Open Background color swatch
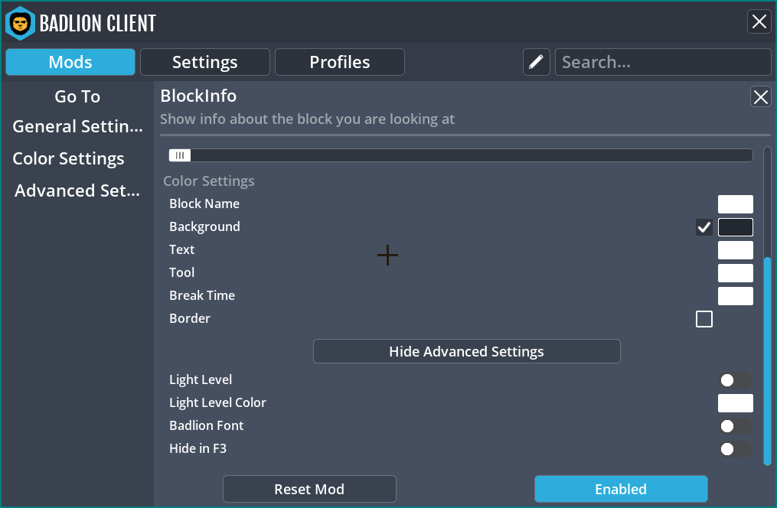Screen dimensions: 777x508 [x=736, y=227]
